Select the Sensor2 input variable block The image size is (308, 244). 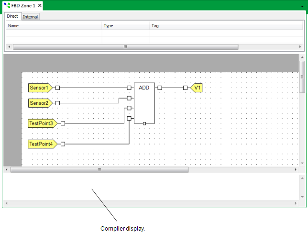pyautogui.click(x=40, y=103)
